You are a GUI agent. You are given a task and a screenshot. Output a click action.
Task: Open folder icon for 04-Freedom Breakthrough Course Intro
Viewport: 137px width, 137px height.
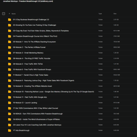pyautogui.click(x=10, y=36)
